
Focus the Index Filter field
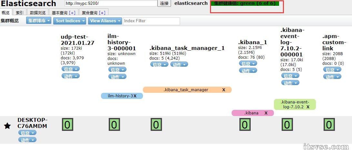152,21
